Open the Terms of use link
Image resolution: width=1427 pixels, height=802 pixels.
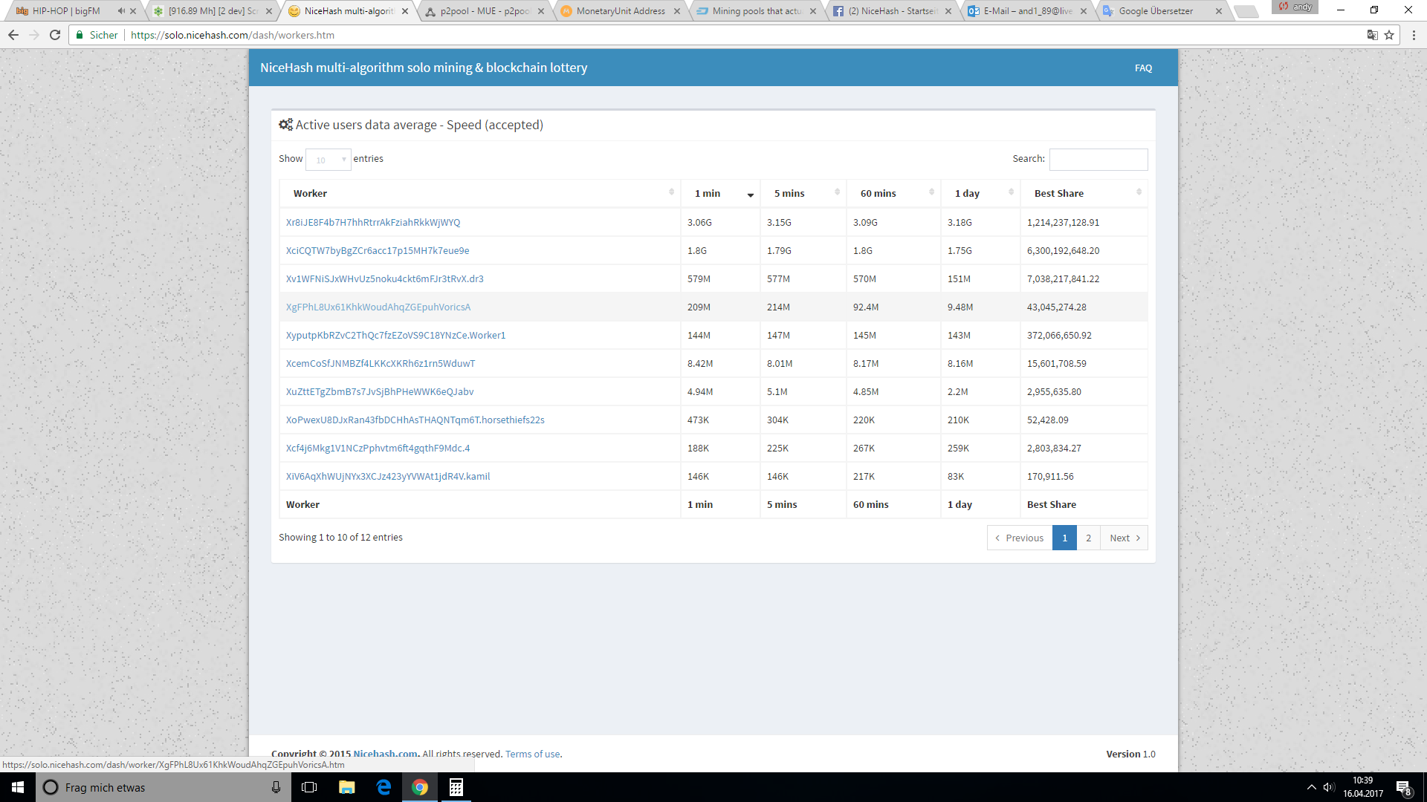tap(532, 754)
